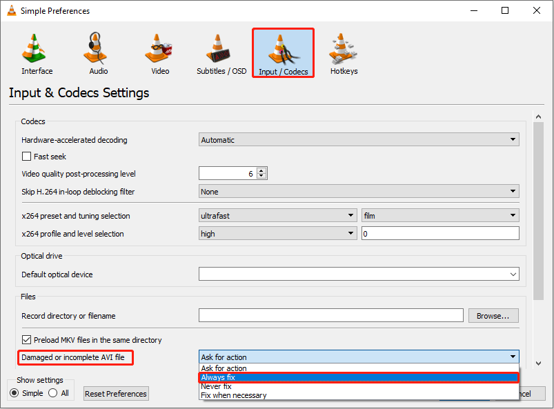Click the Browse... button for record directory
554x409 pixels.
point(493,315)
